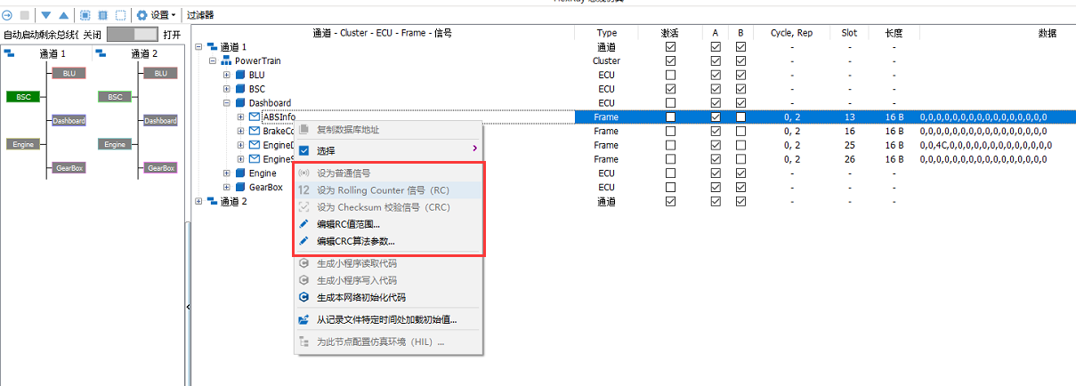Screen dimensions: 1076x386
Task: Select the Engine node under 通道 1 diagram
Action: coord(23,143)
